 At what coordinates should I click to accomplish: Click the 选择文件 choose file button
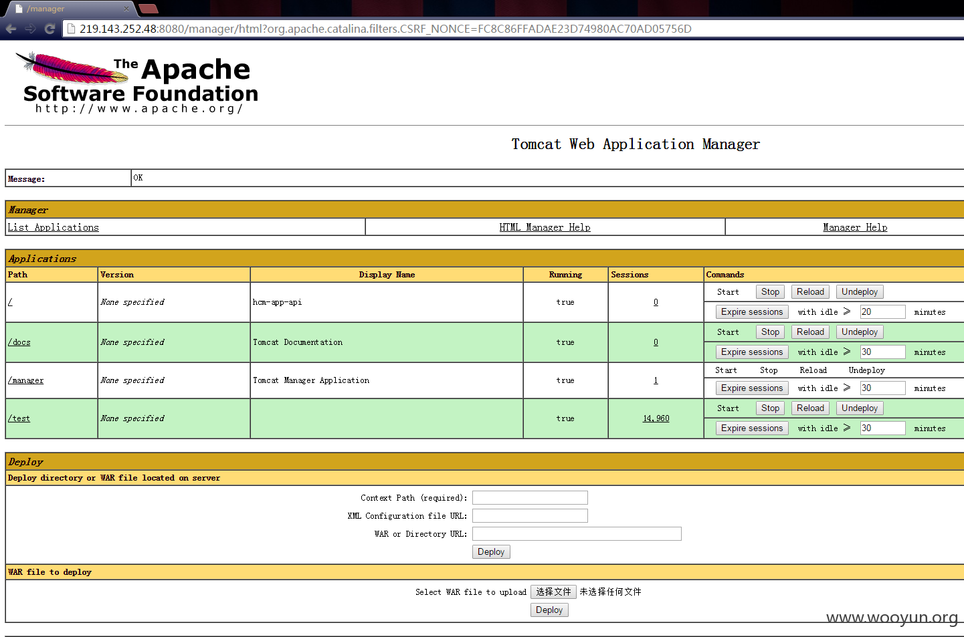coord(553,592)
